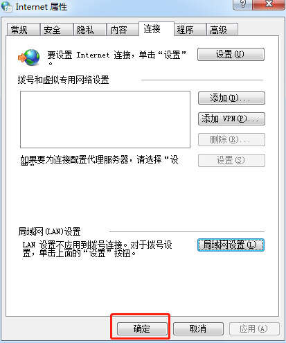Image resolution: width=286 pixels, height=343 pixels.
Task: Open the 安全 tab
Action: (57, 30)
